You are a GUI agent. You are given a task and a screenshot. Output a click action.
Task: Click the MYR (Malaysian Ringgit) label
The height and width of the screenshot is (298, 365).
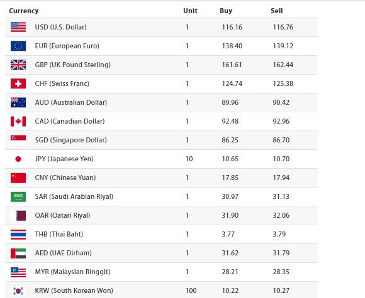click(x=72, y=272)
